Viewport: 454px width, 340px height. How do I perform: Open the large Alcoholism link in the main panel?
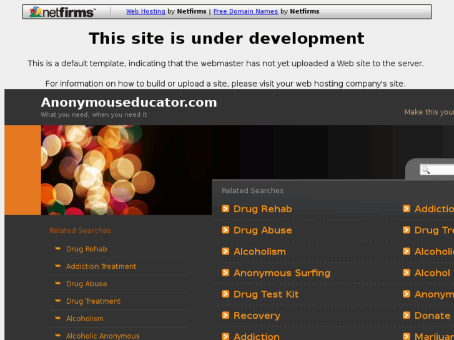tap(260, 252)
